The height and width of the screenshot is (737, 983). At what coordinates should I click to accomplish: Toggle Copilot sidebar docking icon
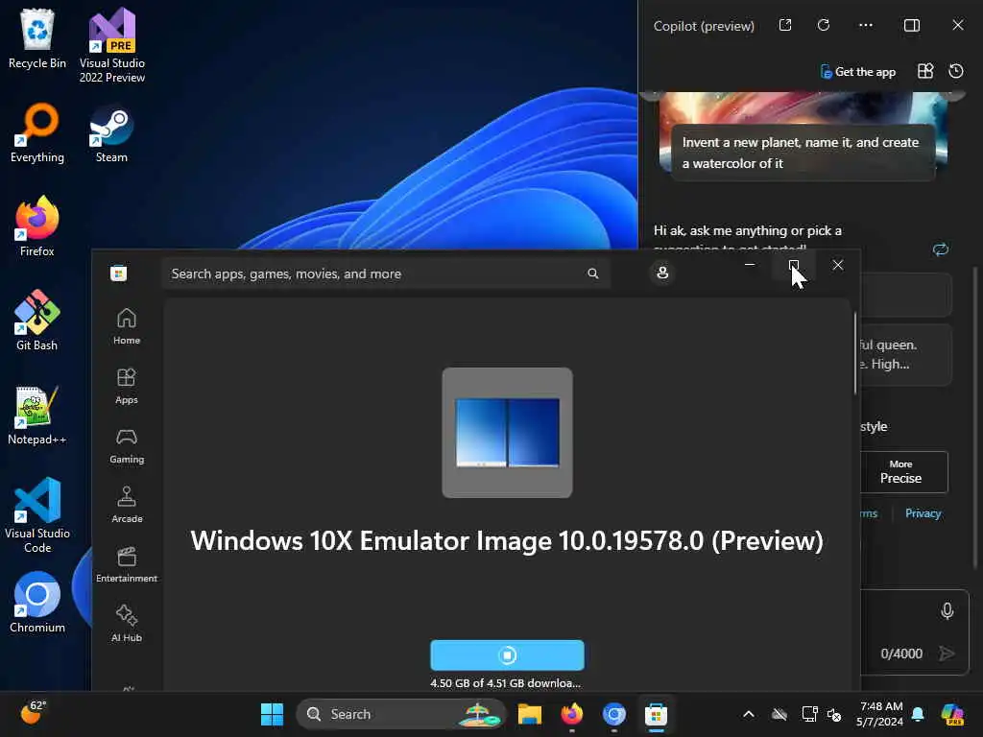point(912,25)
